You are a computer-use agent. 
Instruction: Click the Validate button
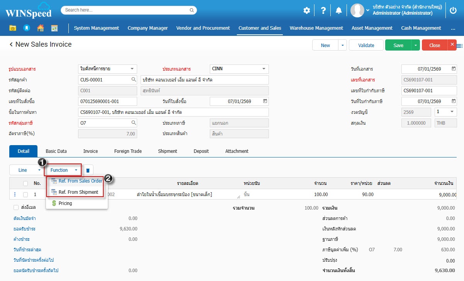[366, 45]
